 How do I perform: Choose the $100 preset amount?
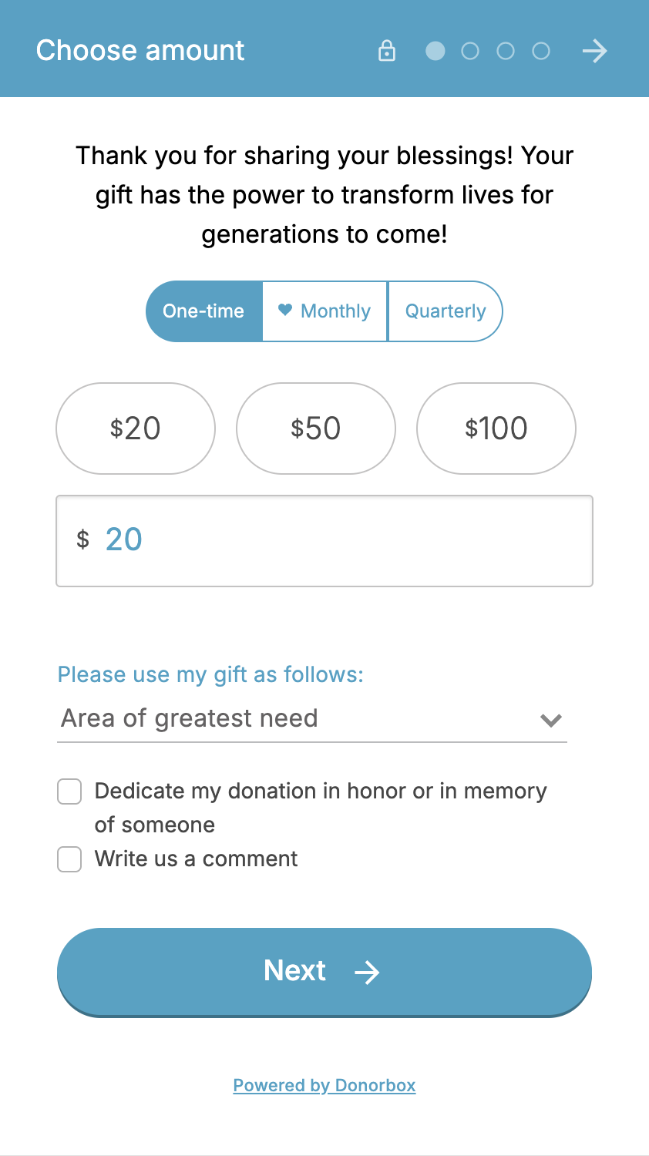[x=496, y=428]
